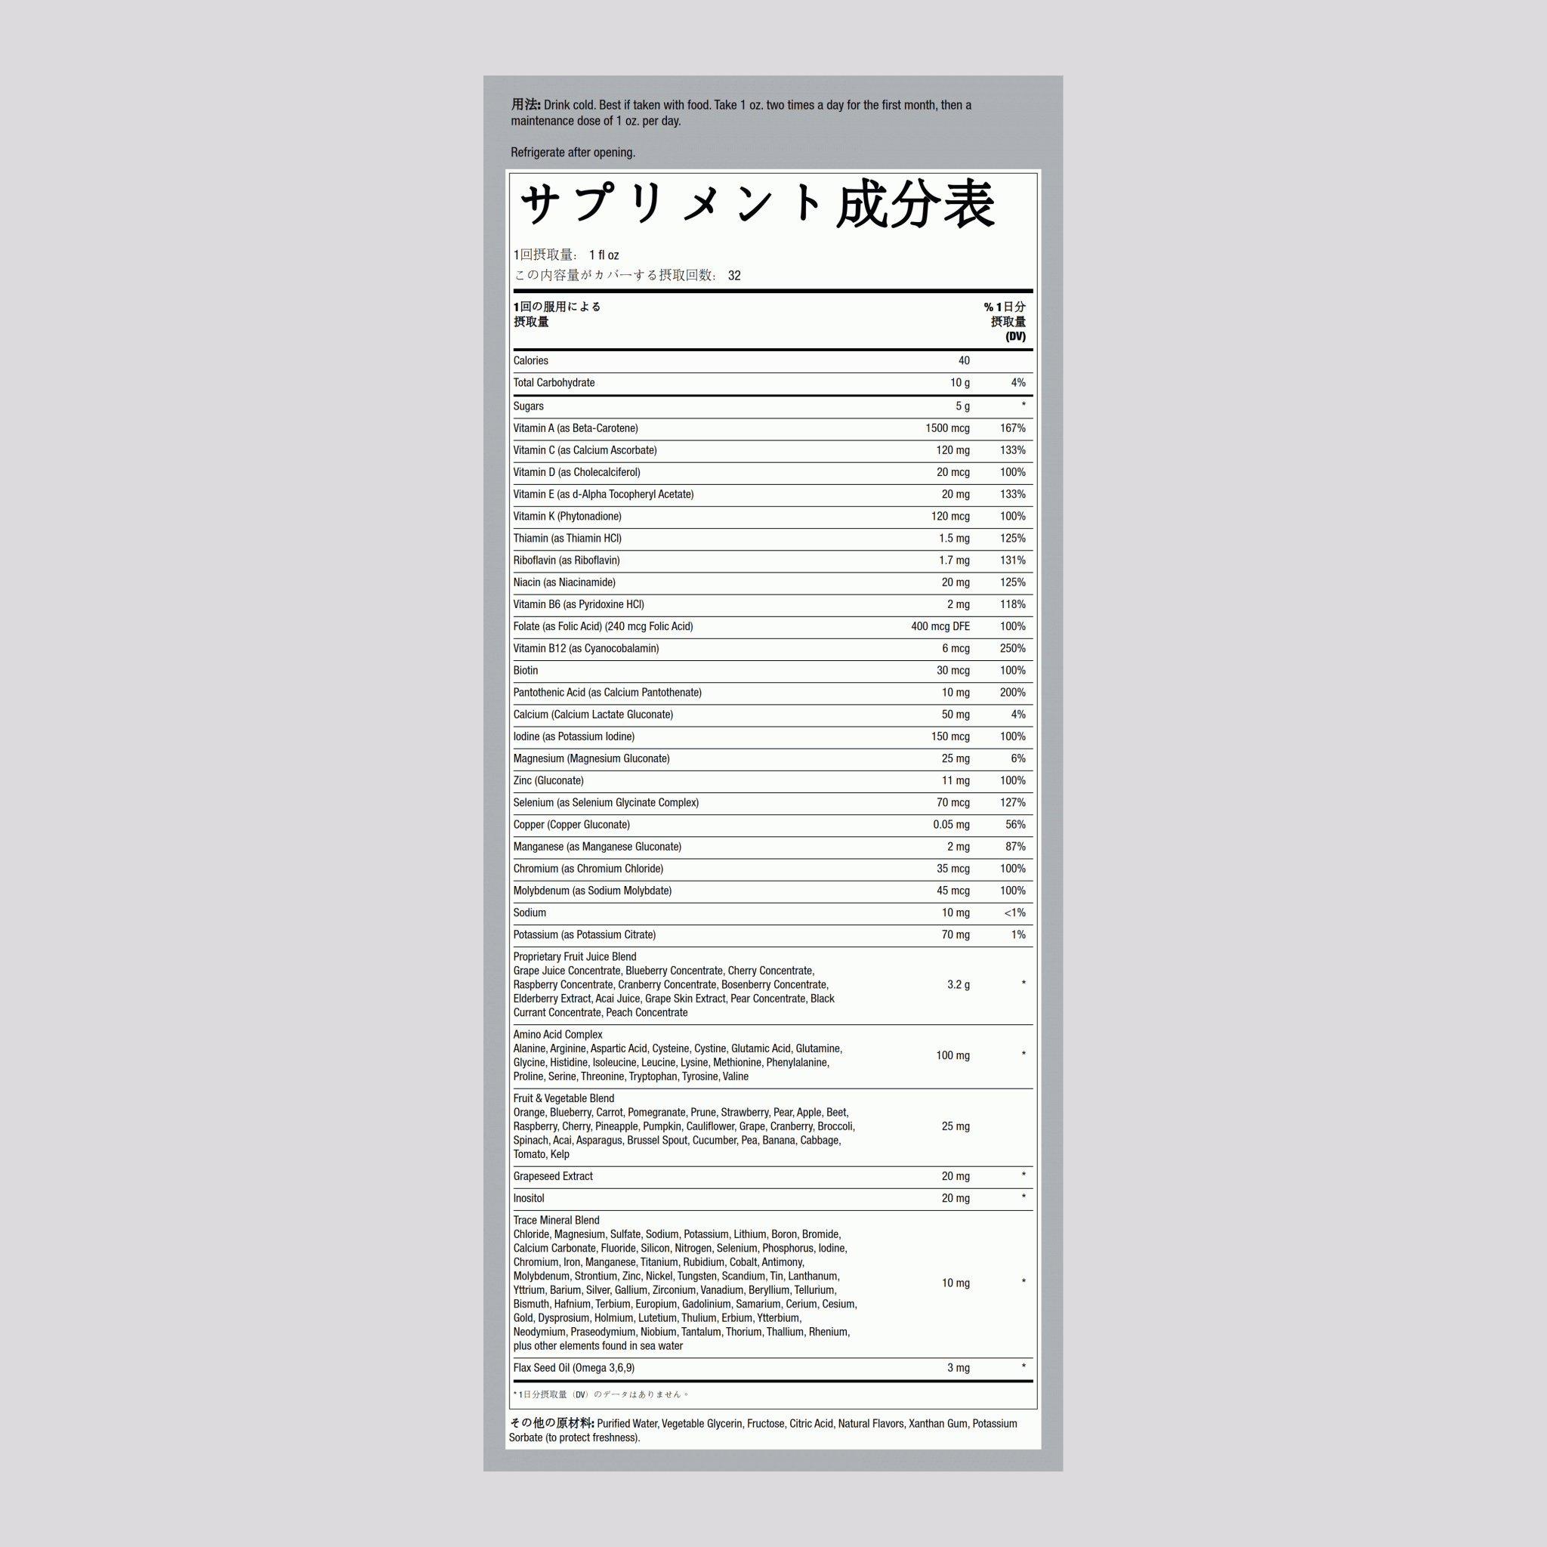The image size is (1547, 1547).
Task: Click the '1回の服用による摂取量' column header
Action: [x=557, y=314]
